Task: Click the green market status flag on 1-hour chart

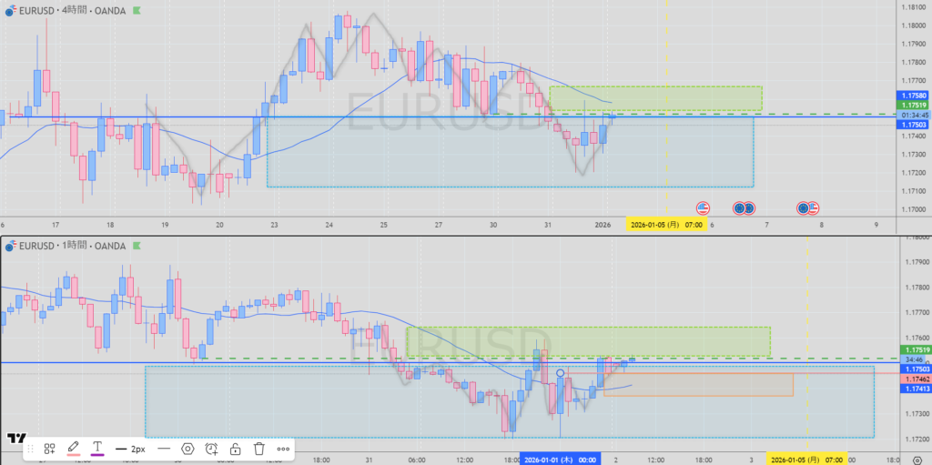Action: (137, 245)
